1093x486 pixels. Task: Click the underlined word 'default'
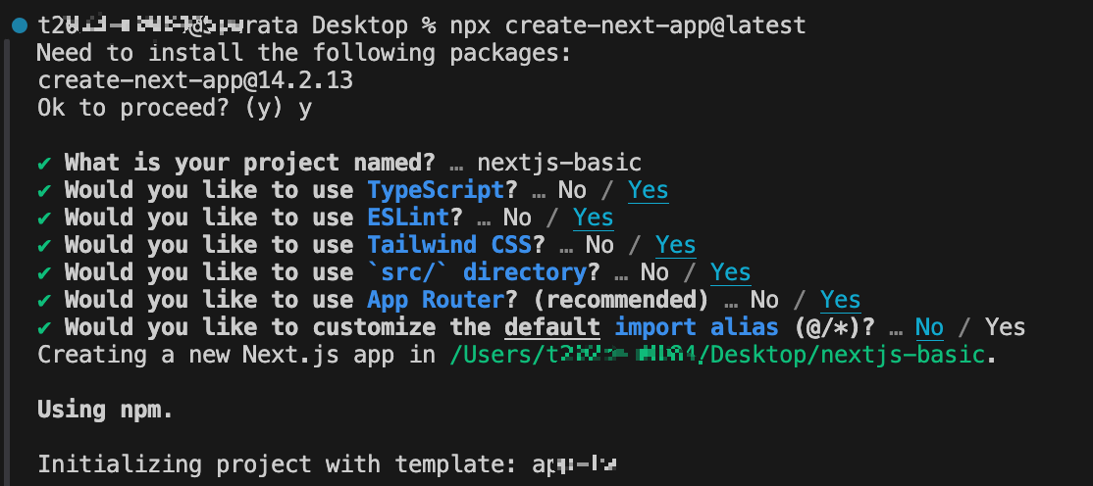click(552, 327)
